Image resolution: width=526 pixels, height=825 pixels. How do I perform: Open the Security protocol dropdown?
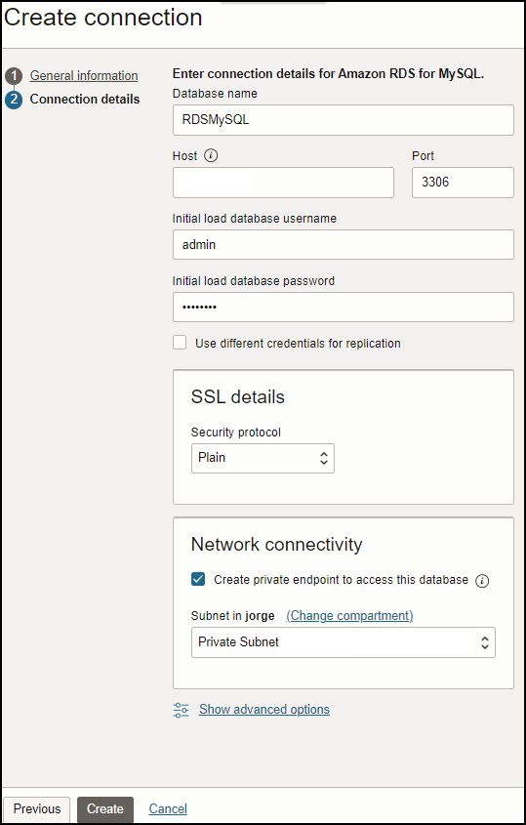click(263, 458)
